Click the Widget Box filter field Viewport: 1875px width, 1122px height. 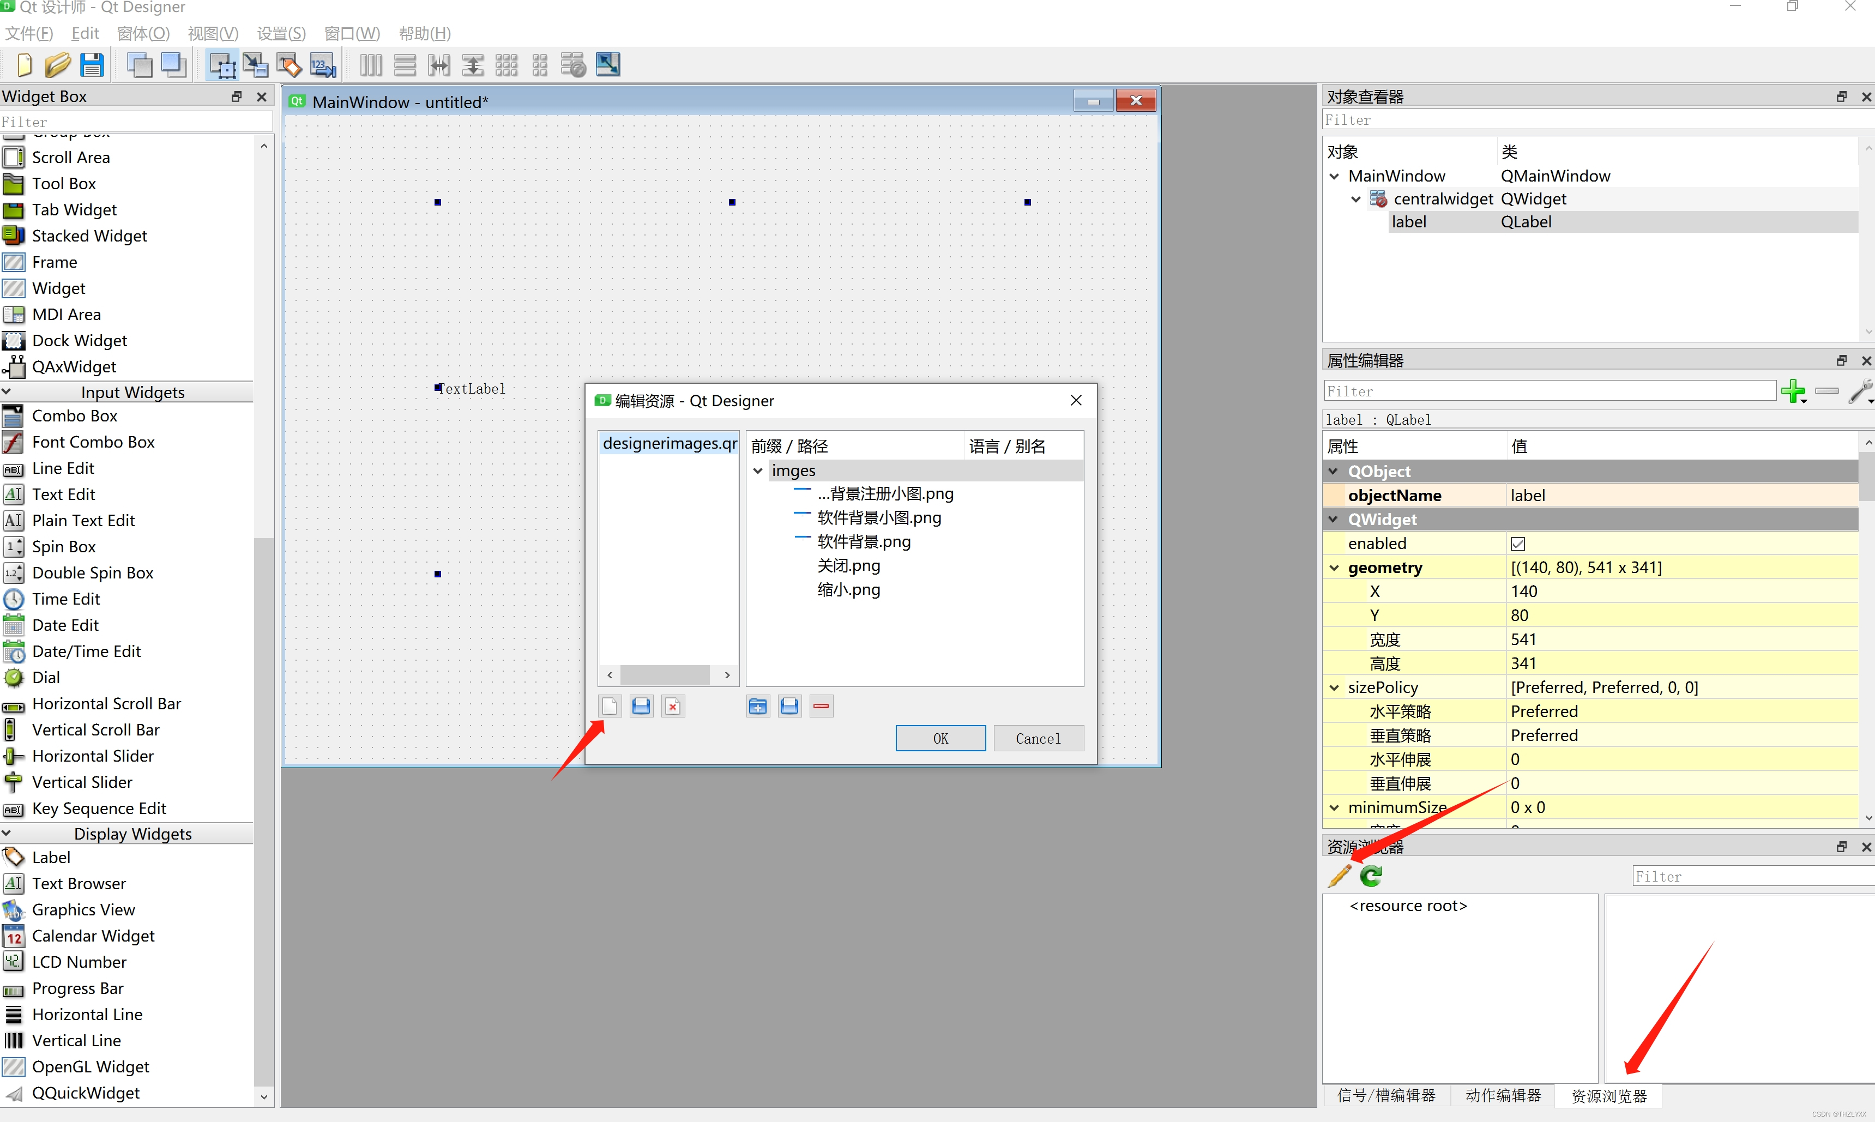point(136,122)
